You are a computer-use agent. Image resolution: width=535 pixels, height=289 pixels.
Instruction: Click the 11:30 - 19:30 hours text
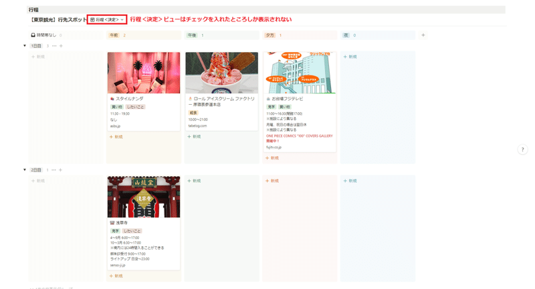(x=120, y=113)
